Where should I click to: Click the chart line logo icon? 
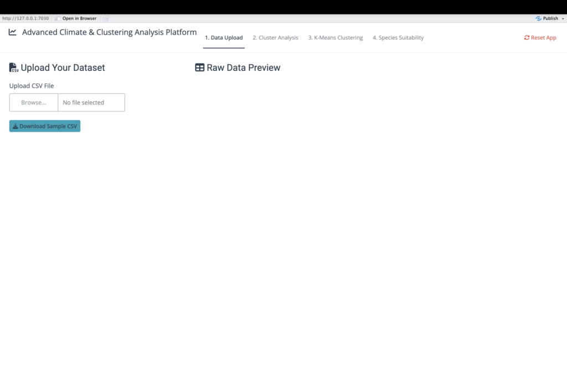pyautogui.click(x=13, y=32)
